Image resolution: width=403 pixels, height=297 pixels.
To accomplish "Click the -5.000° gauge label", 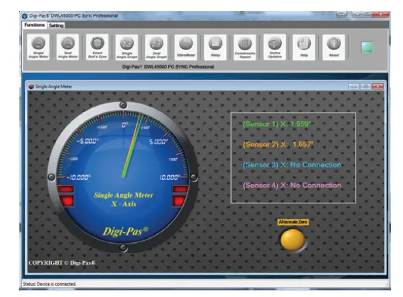I will pyautogui.click(x=88, y=141).
